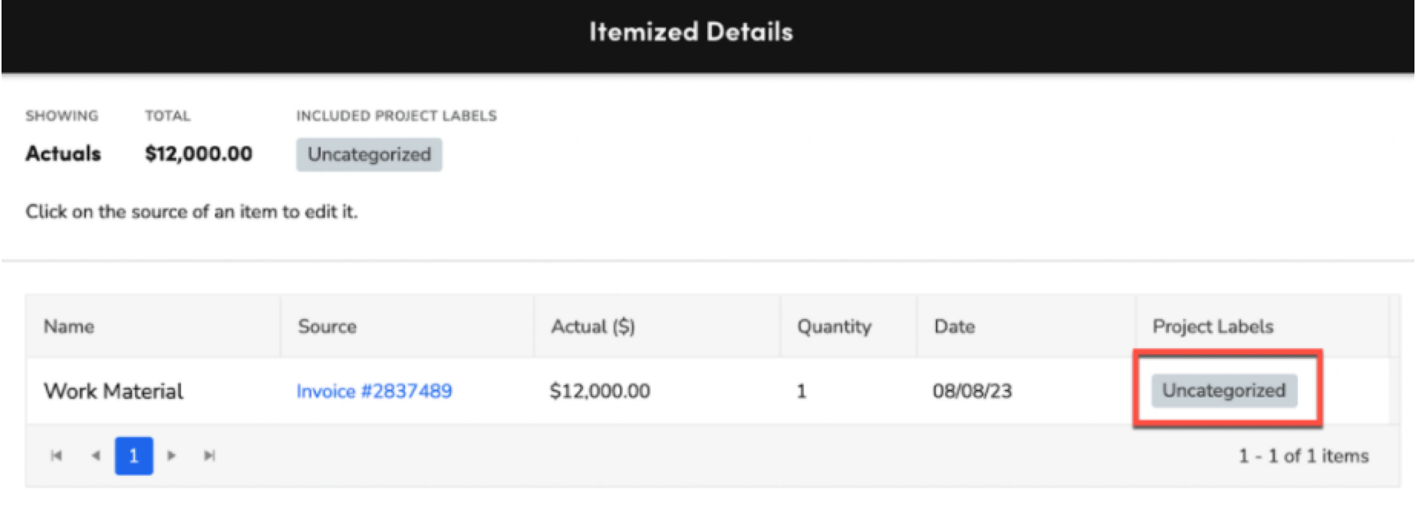This screenshot has width=1416, height=517.
Task: Go to the first page in pagination
Action: coord(56,455)
